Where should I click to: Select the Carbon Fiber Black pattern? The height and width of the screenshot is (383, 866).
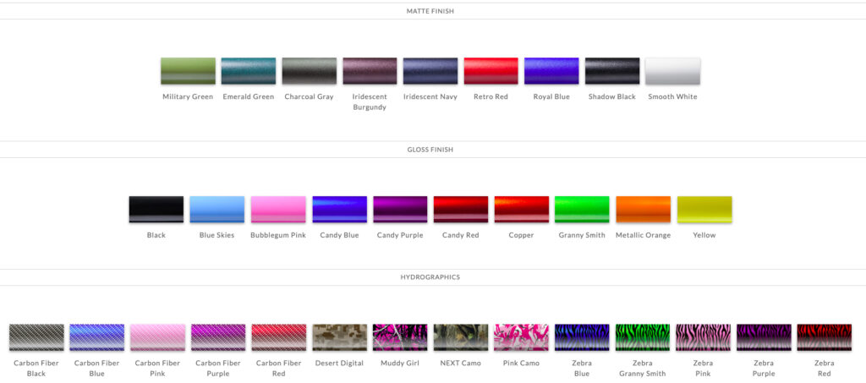coord(36,337)
